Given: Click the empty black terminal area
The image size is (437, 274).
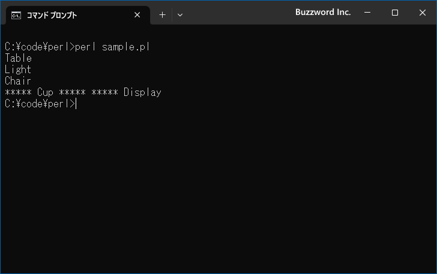Looking at the screenshot, I should 218,189.
